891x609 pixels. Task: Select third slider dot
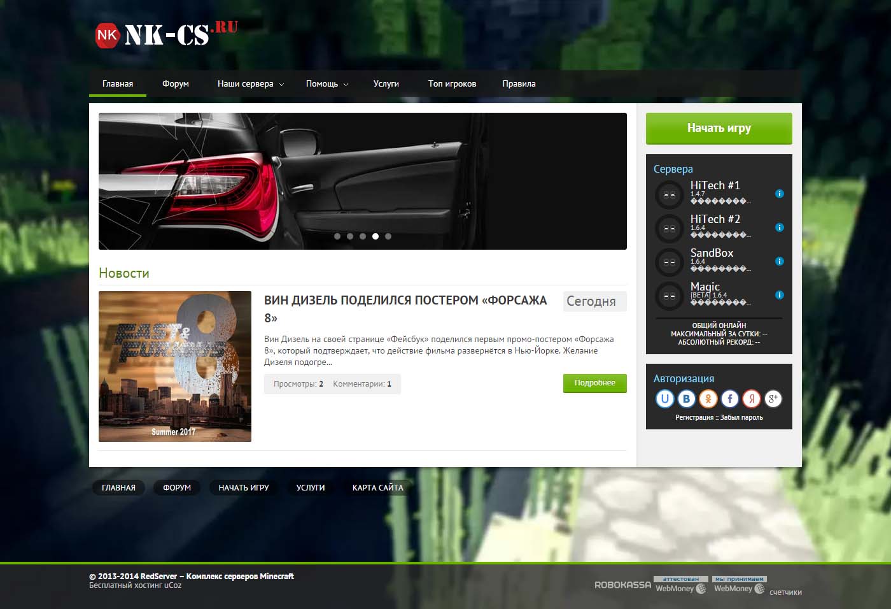363,236
